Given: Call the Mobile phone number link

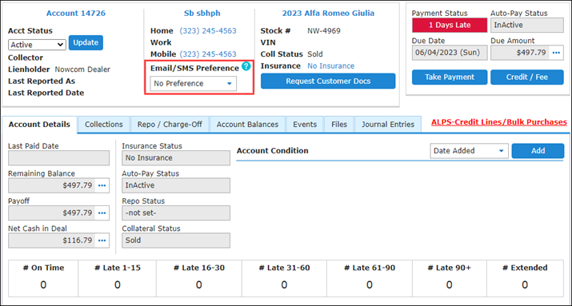Looking at the screenshot, I should click(208, 54).
